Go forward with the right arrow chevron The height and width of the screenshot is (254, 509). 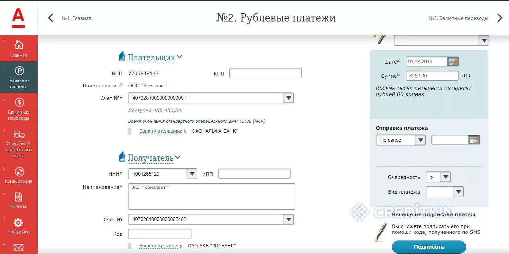click(x=500, y=18)
